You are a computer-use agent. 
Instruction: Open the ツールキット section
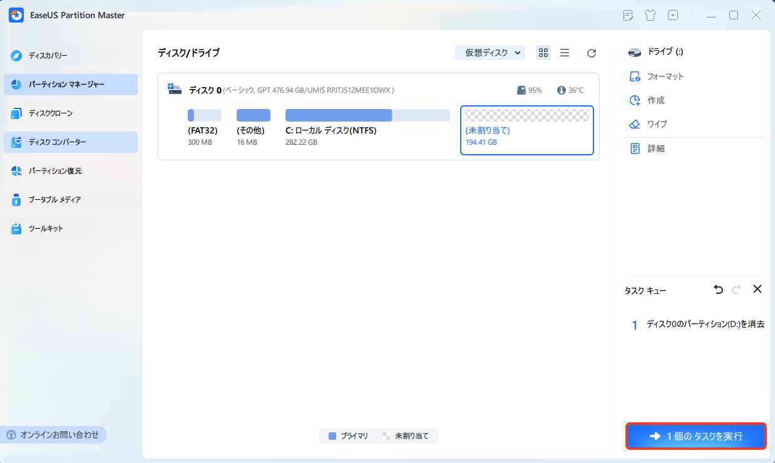[46, 229]
